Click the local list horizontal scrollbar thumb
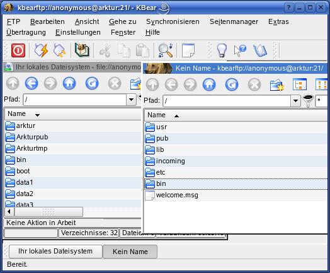The height and width of the screenshot is (273, 330). tap(48, 211)
